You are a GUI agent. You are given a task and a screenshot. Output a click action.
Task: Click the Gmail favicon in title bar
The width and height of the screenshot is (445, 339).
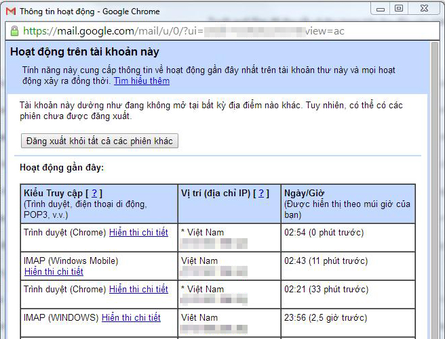click(10, 11)
